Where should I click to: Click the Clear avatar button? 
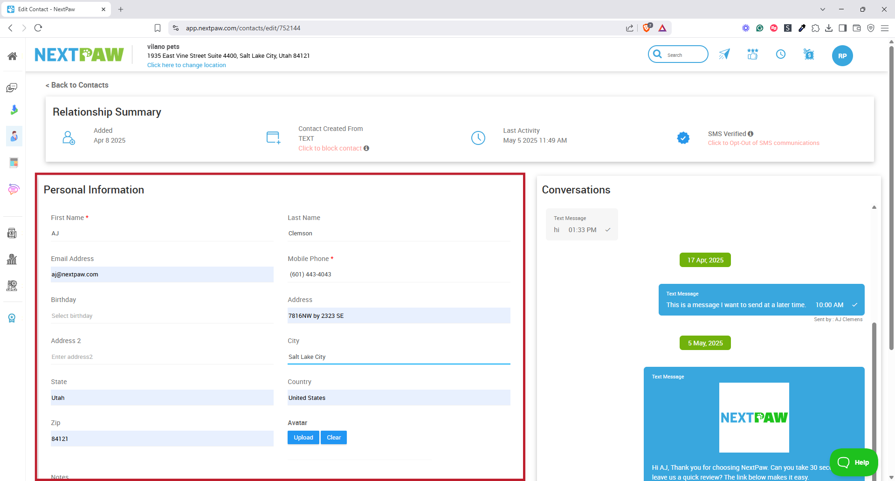tap(334, 438)
